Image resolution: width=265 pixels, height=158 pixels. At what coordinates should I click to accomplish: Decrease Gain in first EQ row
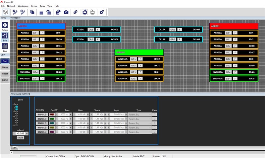(x=74, y=115)
